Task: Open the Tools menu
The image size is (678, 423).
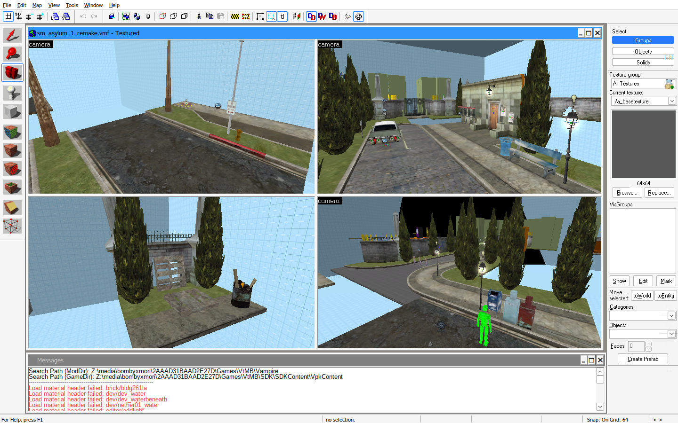Action: [x=72, y=5]
